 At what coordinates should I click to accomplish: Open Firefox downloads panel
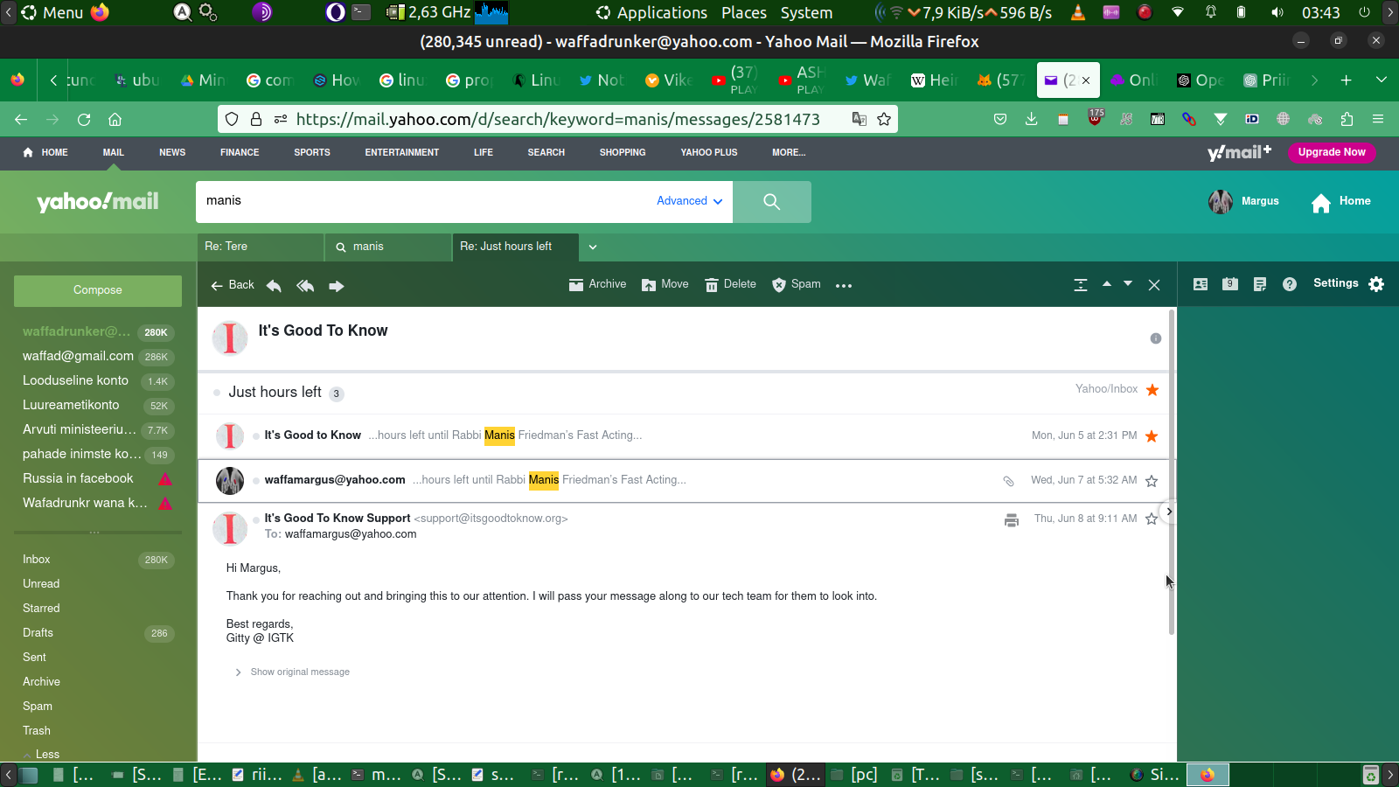coord(1032,120)
